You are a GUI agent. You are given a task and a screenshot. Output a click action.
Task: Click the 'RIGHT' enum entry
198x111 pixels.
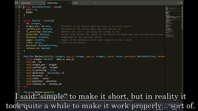coord(29,12)
